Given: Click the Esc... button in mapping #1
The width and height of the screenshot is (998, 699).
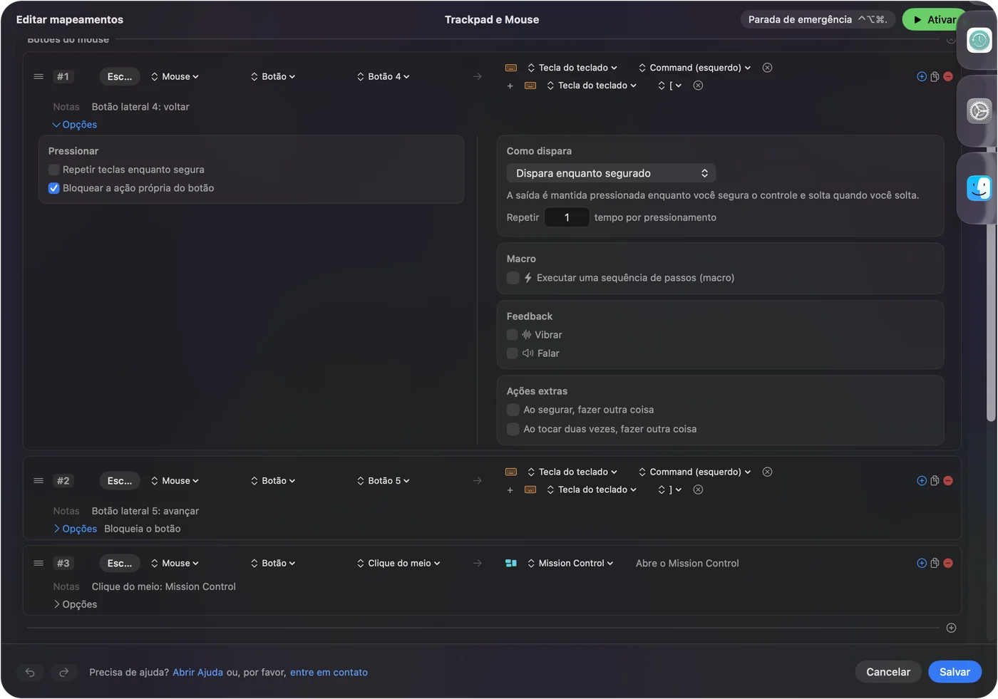Looking at the screenshot, I should (120, 76).
